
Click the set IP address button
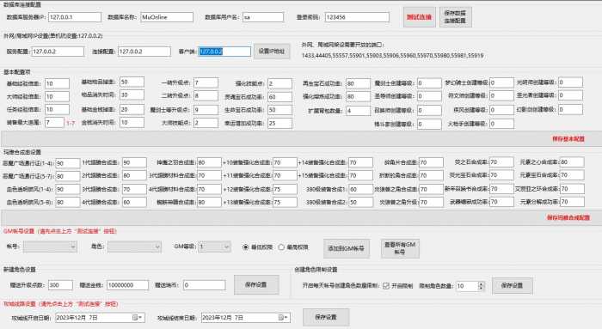pyautogui.click(x=272, y=51)
